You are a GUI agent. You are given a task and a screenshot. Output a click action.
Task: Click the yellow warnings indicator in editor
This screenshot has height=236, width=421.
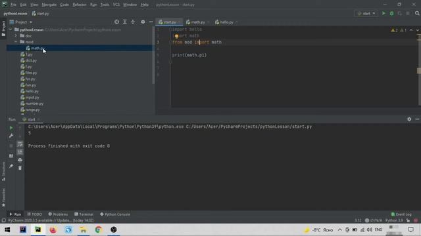(395, 30)
